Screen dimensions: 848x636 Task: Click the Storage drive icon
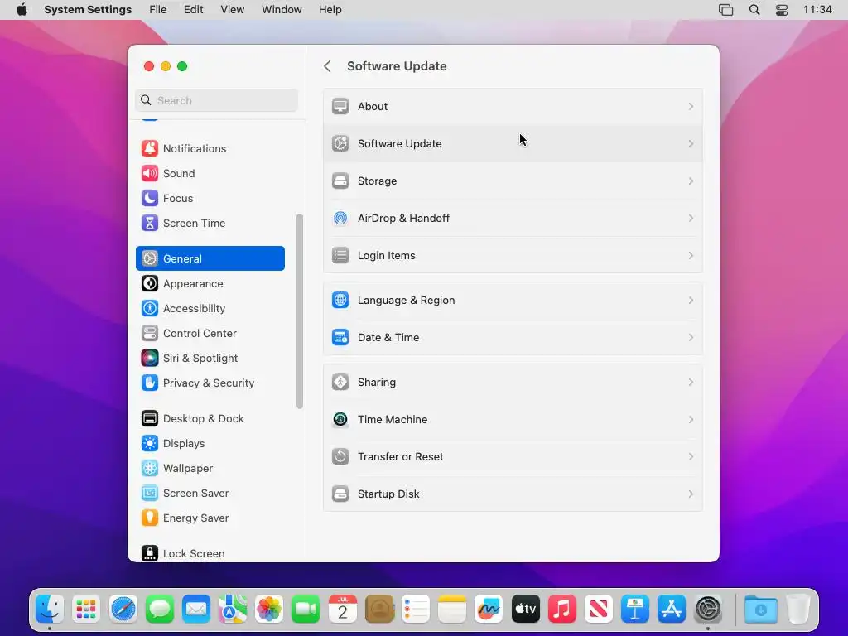[x=340, y=181]
